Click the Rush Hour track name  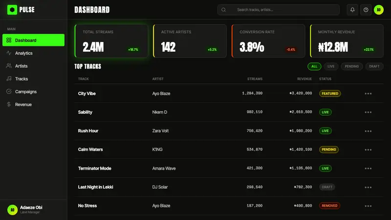pyautogui.click(x=88, y=131)
